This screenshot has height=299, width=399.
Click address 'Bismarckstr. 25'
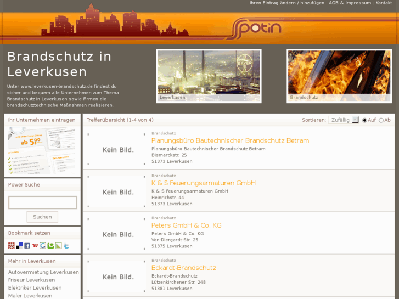tap(169, 155)
